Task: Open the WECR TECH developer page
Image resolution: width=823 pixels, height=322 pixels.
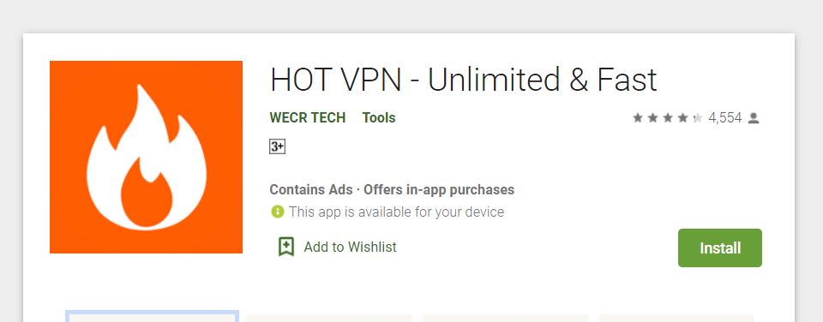Action: pyautogui.click(x=308, y=118)
